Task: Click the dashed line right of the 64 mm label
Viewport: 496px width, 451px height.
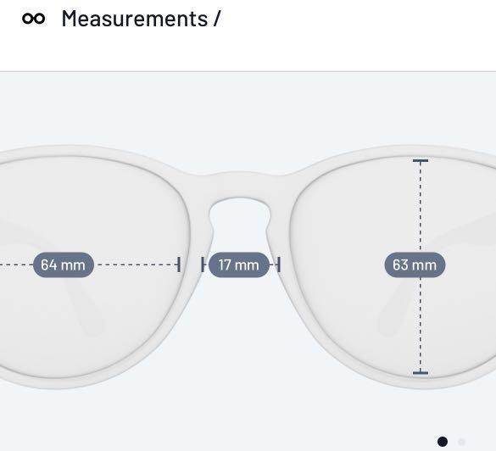Action: (x=137, y=264)
